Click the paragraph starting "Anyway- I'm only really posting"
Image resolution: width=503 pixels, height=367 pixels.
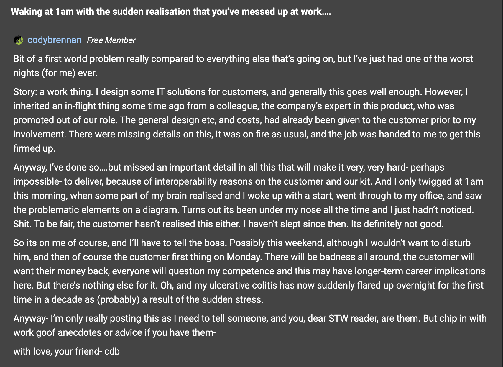250,325
